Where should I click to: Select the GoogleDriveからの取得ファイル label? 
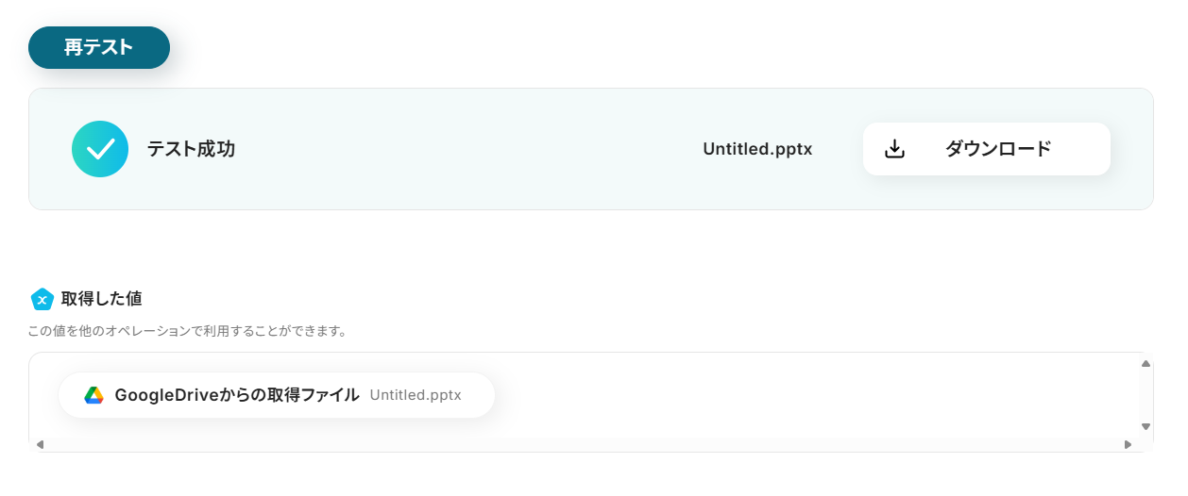tap(237, 395)
